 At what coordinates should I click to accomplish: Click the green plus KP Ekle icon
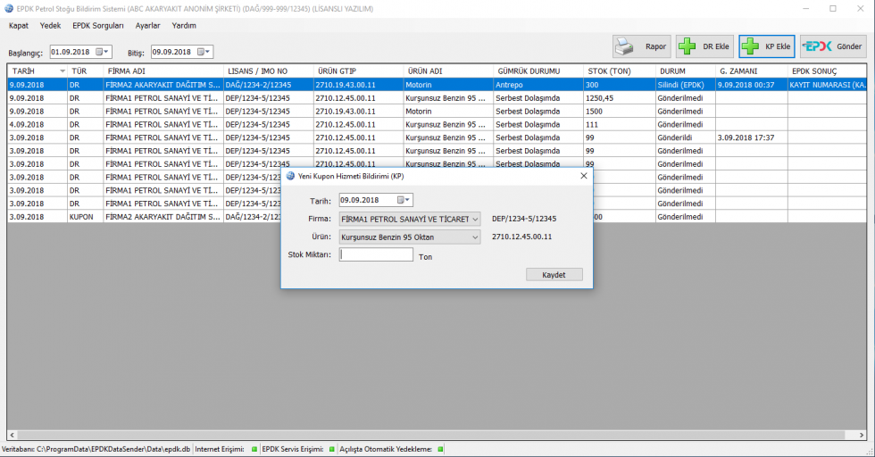click(752, 46)
